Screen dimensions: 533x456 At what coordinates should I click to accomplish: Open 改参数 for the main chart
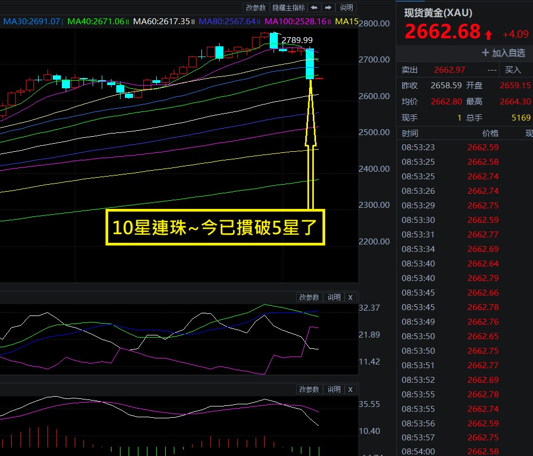pyautogui.click(x=256, y=8)
